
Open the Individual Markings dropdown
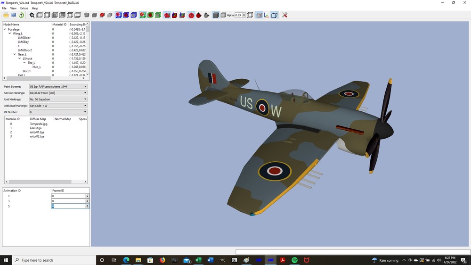click(58, 106)
